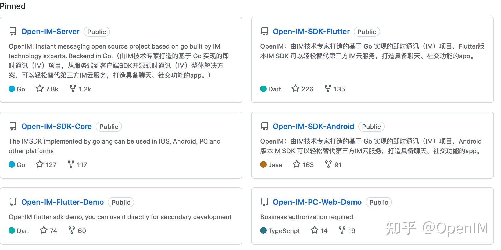Click the Public label on Open-IM-Server
This screenshot has height=250, width=501.
[96, 32]
